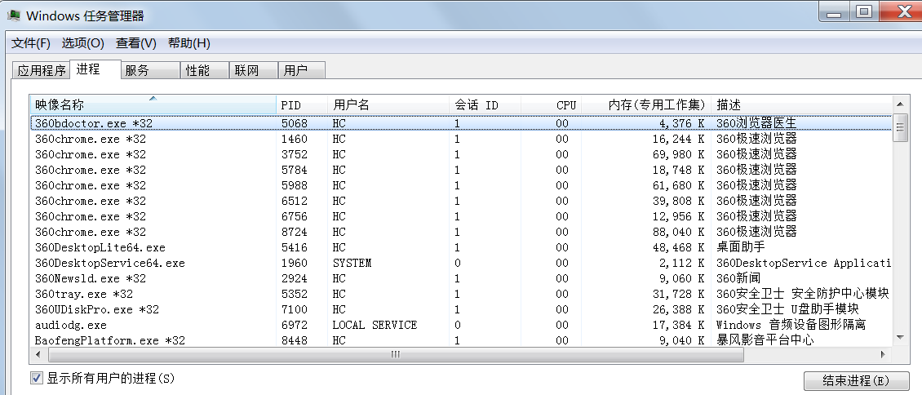The height and width of the screenshot is (395, 922).
Task: Click the 360安全卫士 安全防护中心模块 description
Action: click(802, 294)
